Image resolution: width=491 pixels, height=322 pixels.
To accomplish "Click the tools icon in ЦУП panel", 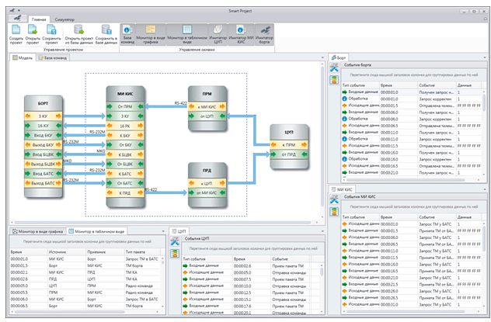I will click(175, 243).
